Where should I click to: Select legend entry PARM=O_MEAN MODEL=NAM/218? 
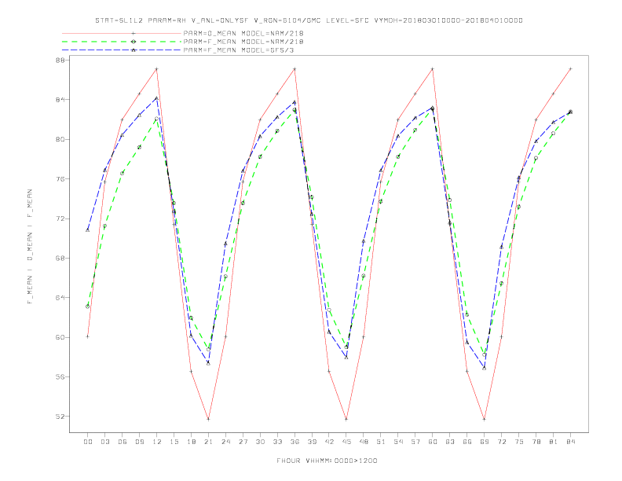243,33
